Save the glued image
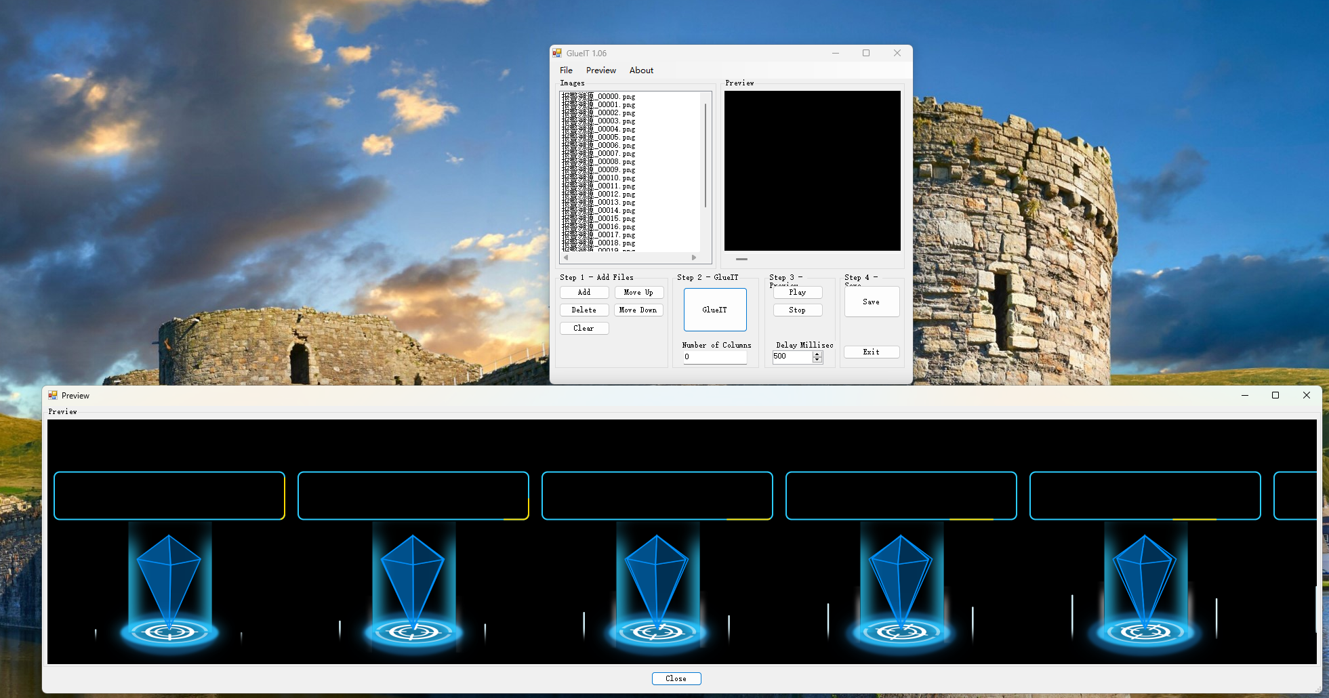This screenshot has width=1329, height=698. coord(872,302)
